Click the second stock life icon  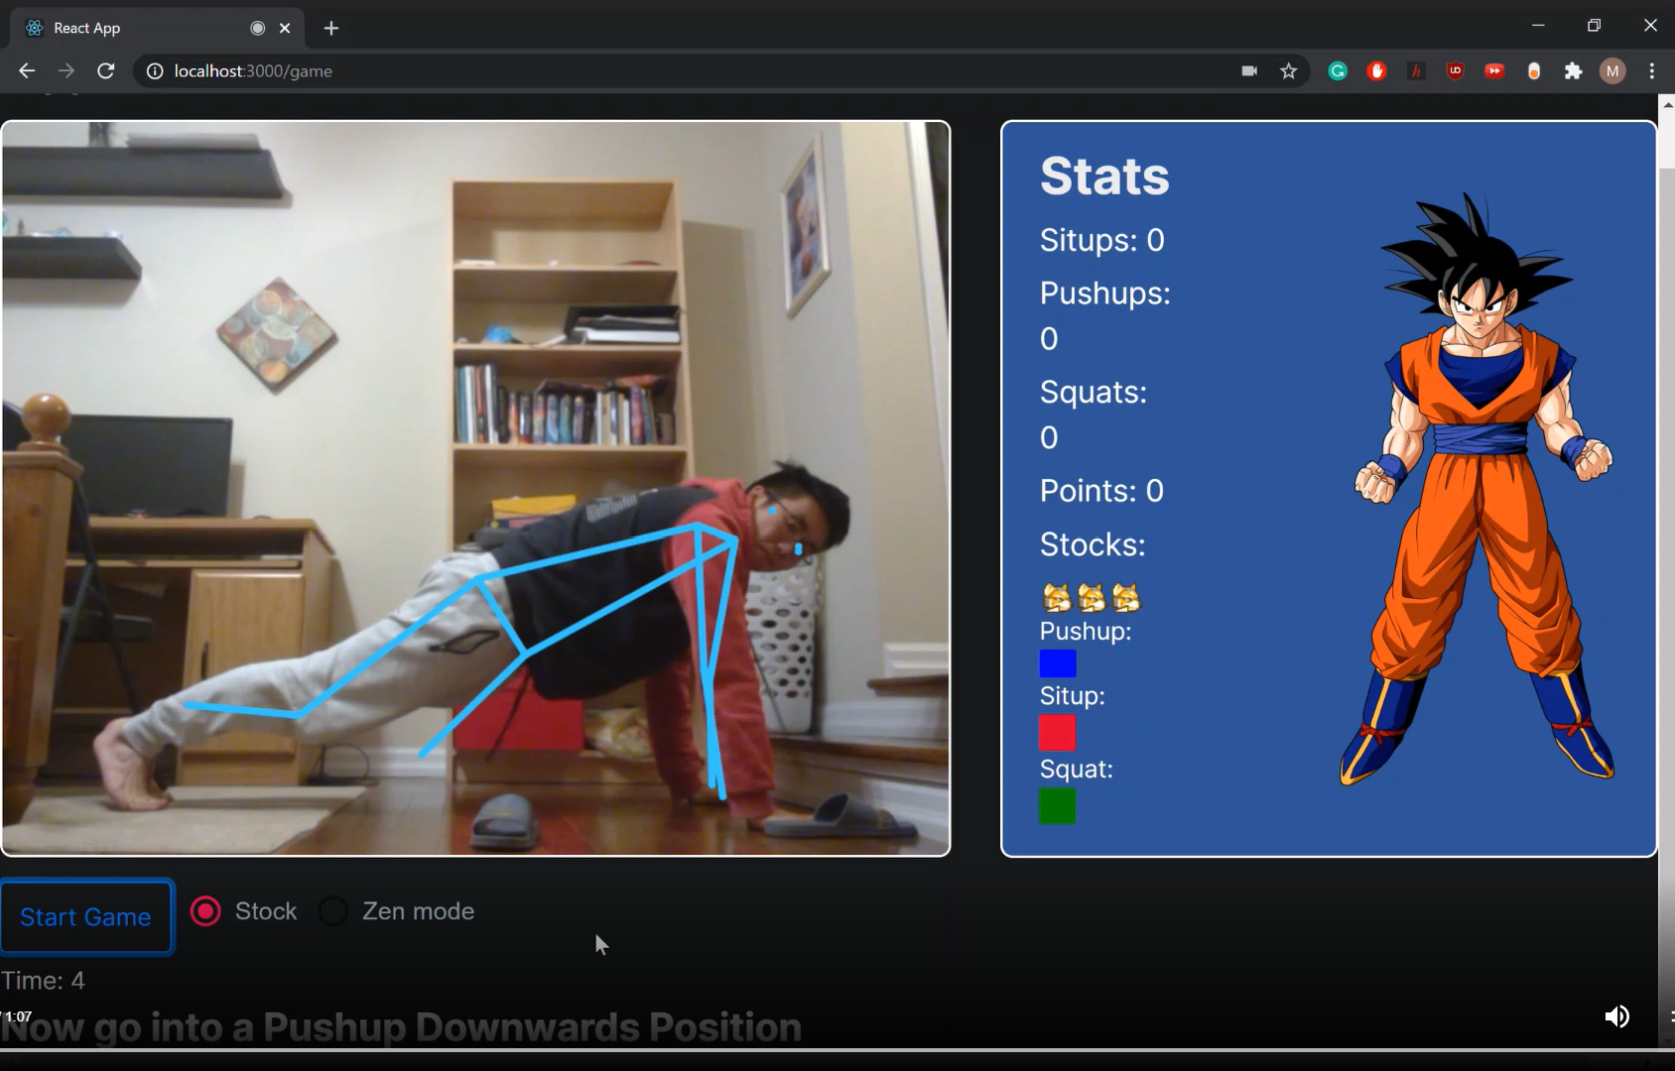coord(1091,597)
